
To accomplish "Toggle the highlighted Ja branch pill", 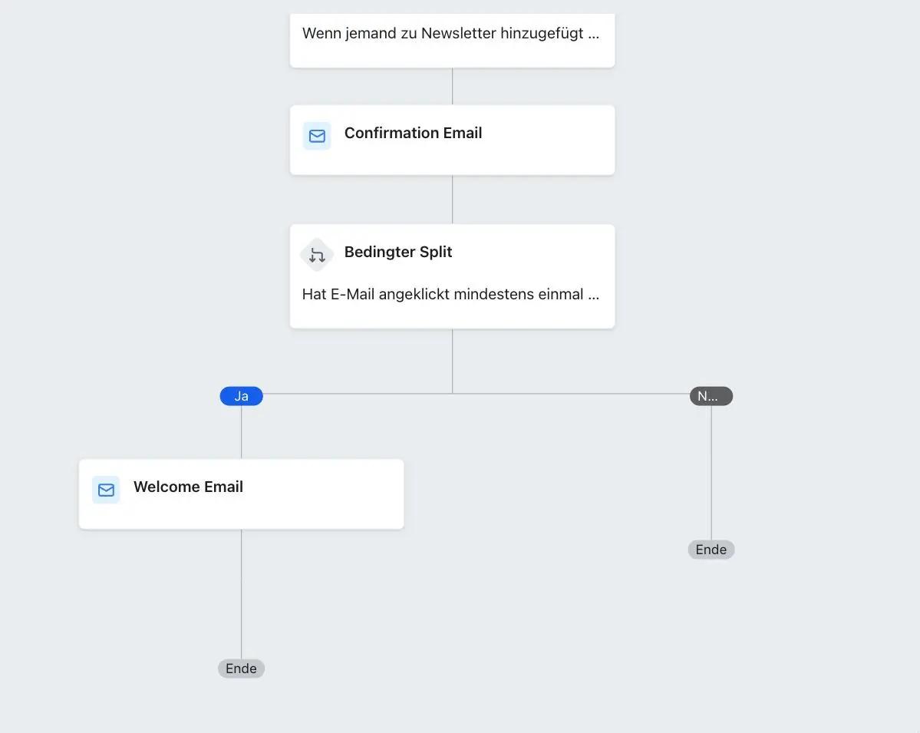I will (x=241, y=395).
